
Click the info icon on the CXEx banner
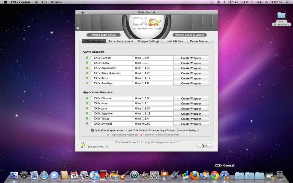tap(78, 28)
